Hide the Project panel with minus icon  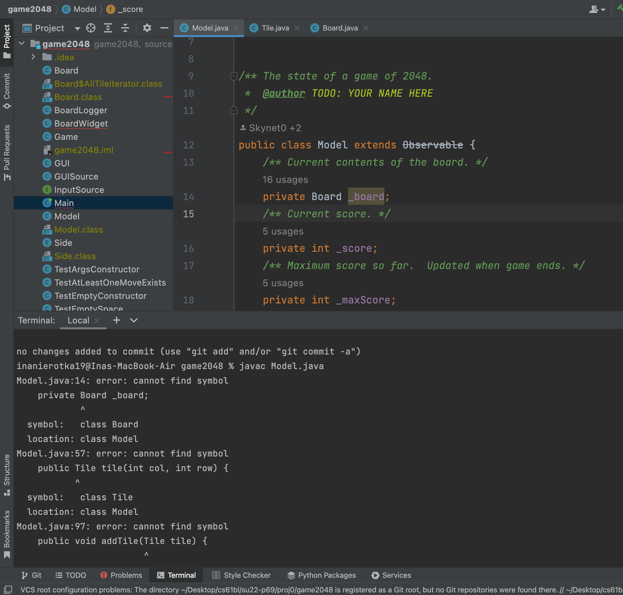[164, 28]
